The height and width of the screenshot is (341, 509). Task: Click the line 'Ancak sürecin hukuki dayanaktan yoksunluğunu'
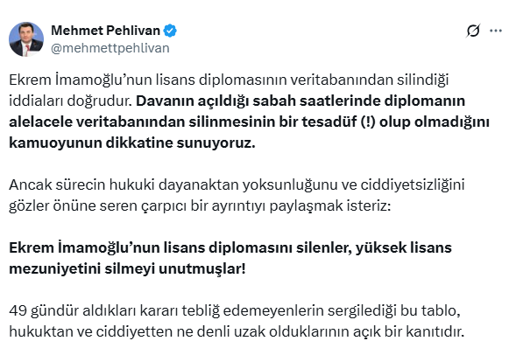[237, 184]
